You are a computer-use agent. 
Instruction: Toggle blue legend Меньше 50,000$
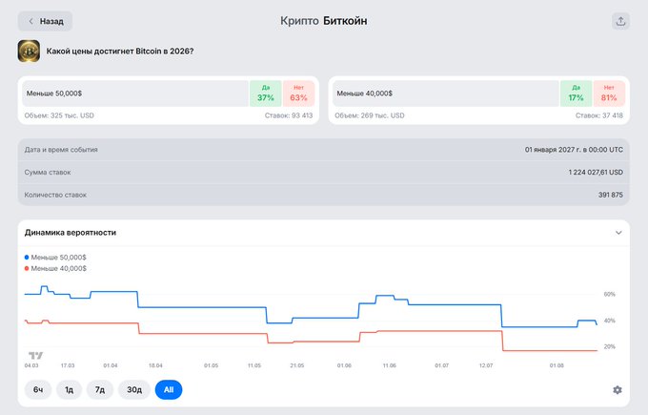tap(55, 258)
